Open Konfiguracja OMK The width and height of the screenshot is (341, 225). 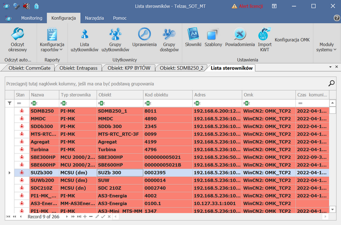[x=292, y=40]
